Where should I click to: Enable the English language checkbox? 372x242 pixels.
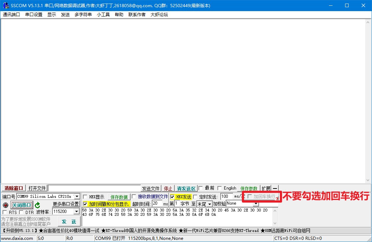(220, 188)
